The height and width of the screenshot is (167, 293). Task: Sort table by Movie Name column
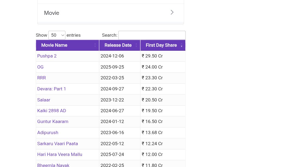[68, 45]
